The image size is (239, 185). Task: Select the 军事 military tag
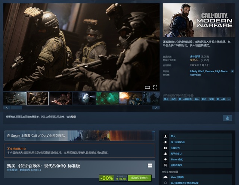pyautogui.click(x=212, y=99)
